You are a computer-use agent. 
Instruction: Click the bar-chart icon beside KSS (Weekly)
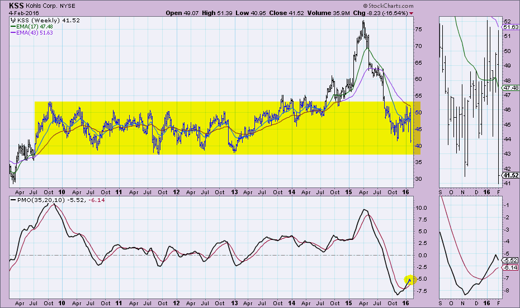(x=13, y=20)
